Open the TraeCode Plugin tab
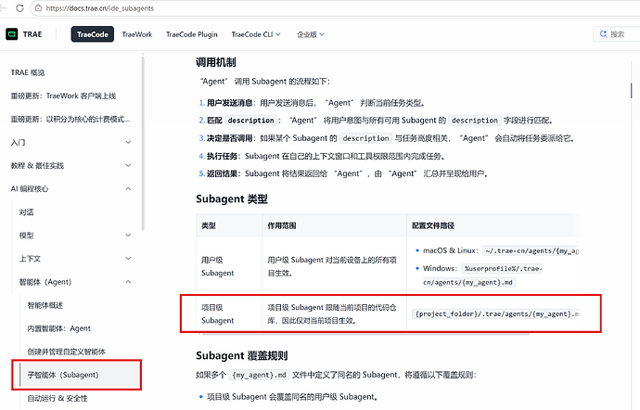The image size is (640, 410). [192, 34]
